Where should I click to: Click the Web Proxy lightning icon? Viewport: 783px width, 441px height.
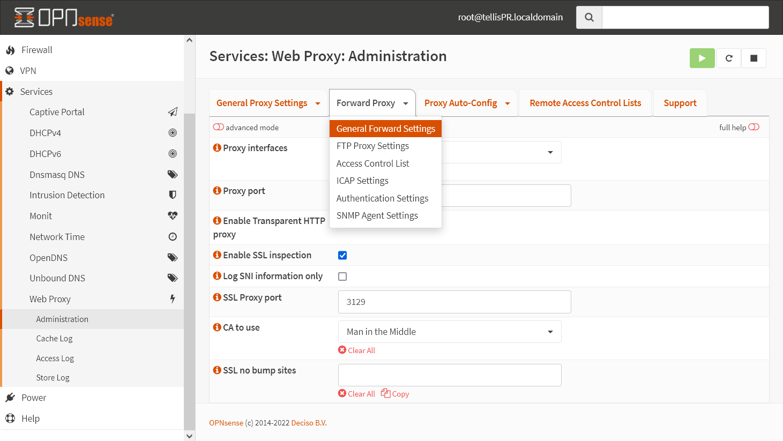click(x=173, y=298)
